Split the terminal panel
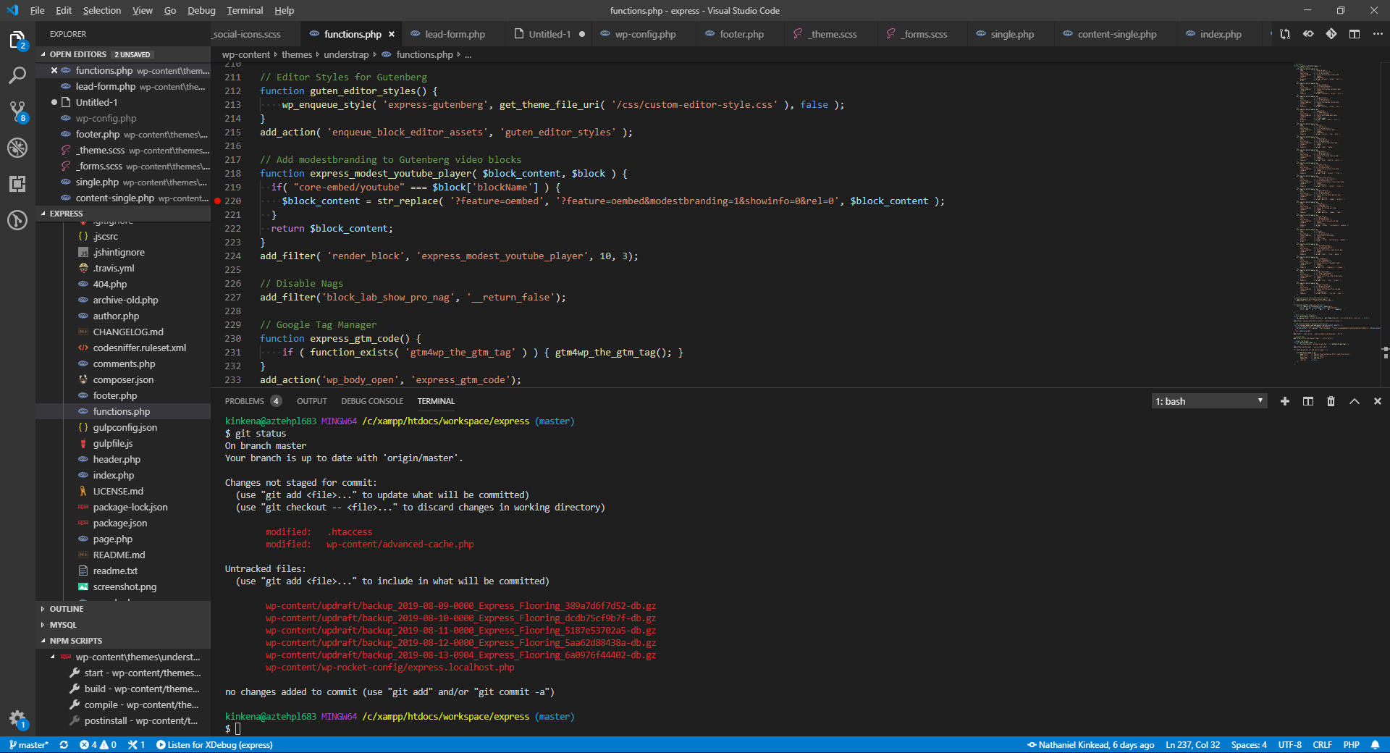1390x753 pixels. 1308,401
